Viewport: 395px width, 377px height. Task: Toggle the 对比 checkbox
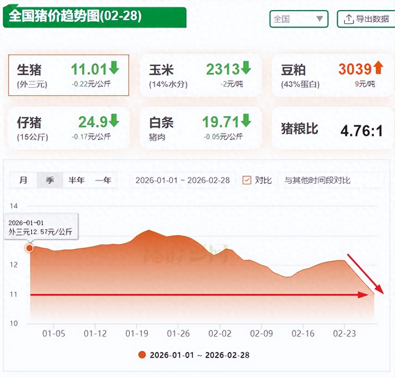[x=247, y=180]
